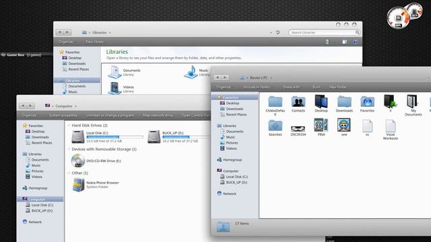The width and height of the screenshot is (431, 242).
Task: Click the search magnifier in Libraries window
Action: pyautogui.click(x=357, y=32)
